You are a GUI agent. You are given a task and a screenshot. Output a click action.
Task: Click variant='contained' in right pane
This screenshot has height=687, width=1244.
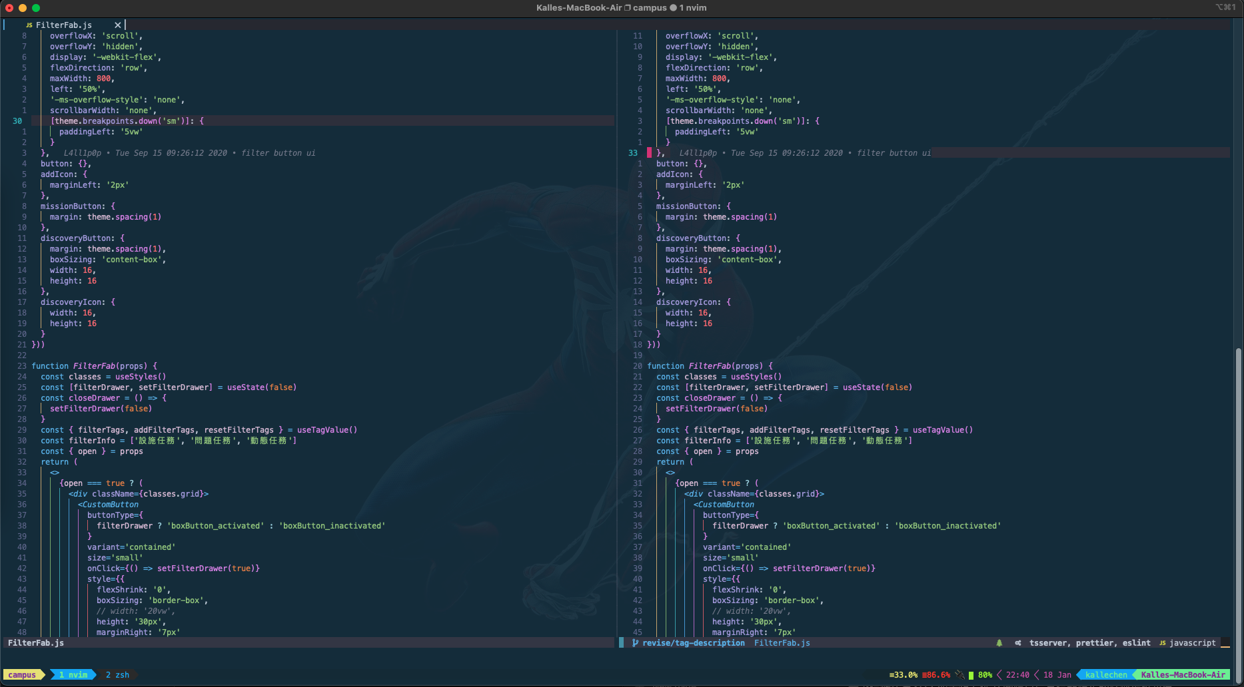coord(747,547)
